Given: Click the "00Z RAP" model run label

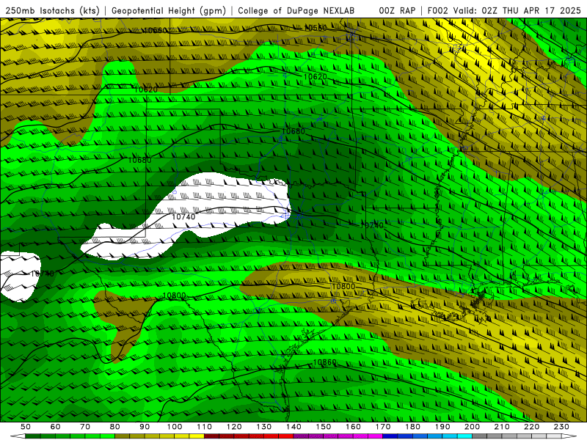Looking at the screenshot, I should click(397, 11).
